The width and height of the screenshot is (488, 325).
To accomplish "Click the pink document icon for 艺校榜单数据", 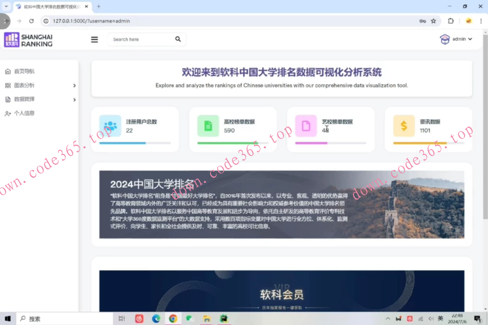I will point(306,126).
